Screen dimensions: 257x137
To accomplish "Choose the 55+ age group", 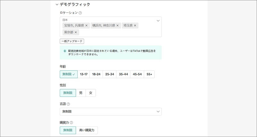I will 149,74.
